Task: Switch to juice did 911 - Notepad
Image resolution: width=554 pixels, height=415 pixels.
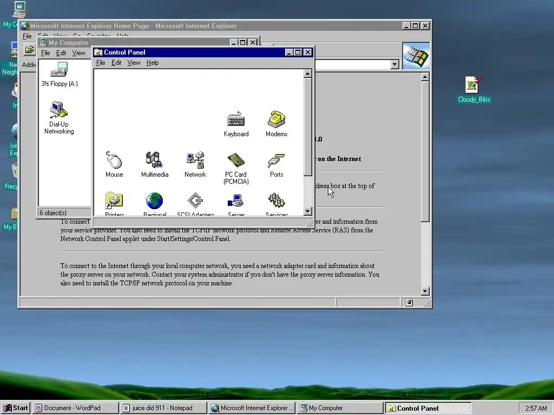Action: point(163,408)
